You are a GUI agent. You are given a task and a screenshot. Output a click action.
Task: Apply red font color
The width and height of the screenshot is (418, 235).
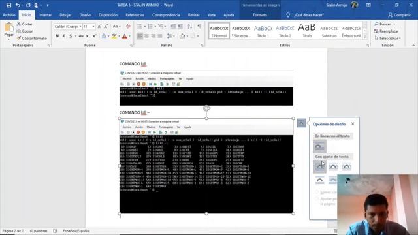pos(125,36)
